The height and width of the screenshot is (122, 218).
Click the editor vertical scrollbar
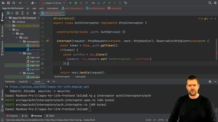pyautogui.click(x=217, y=49)
